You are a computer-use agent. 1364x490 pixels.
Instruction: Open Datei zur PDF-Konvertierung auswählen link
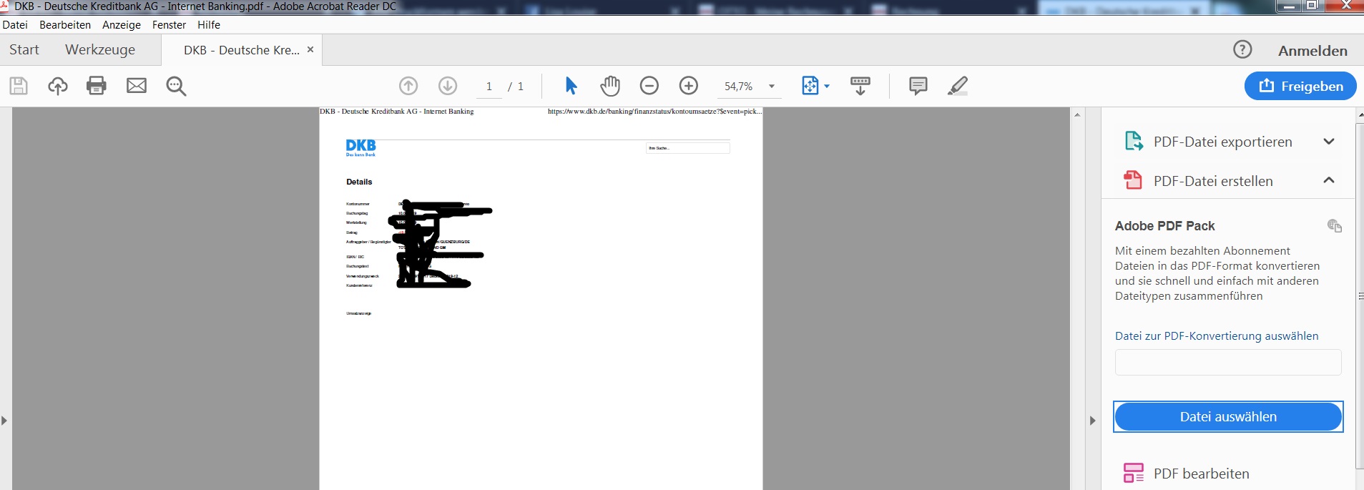pos(1217,335)
